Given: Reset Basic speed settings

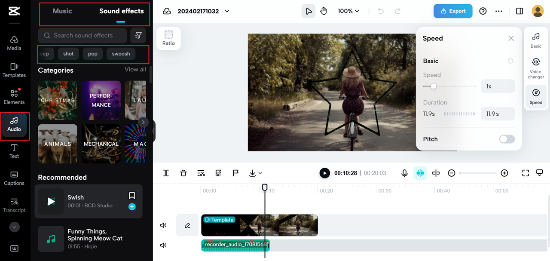Looking at the screenshot, I should (510, 61).
